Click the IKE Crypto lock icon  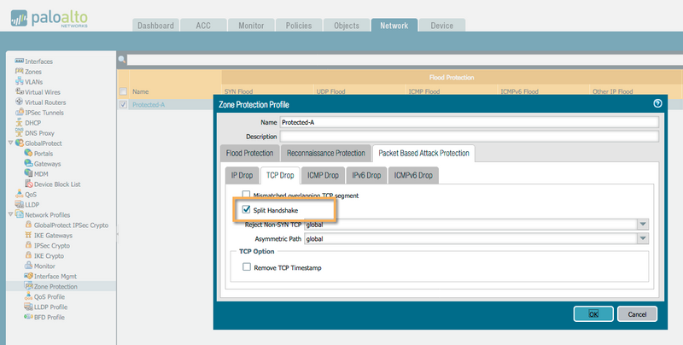[28, 255]
